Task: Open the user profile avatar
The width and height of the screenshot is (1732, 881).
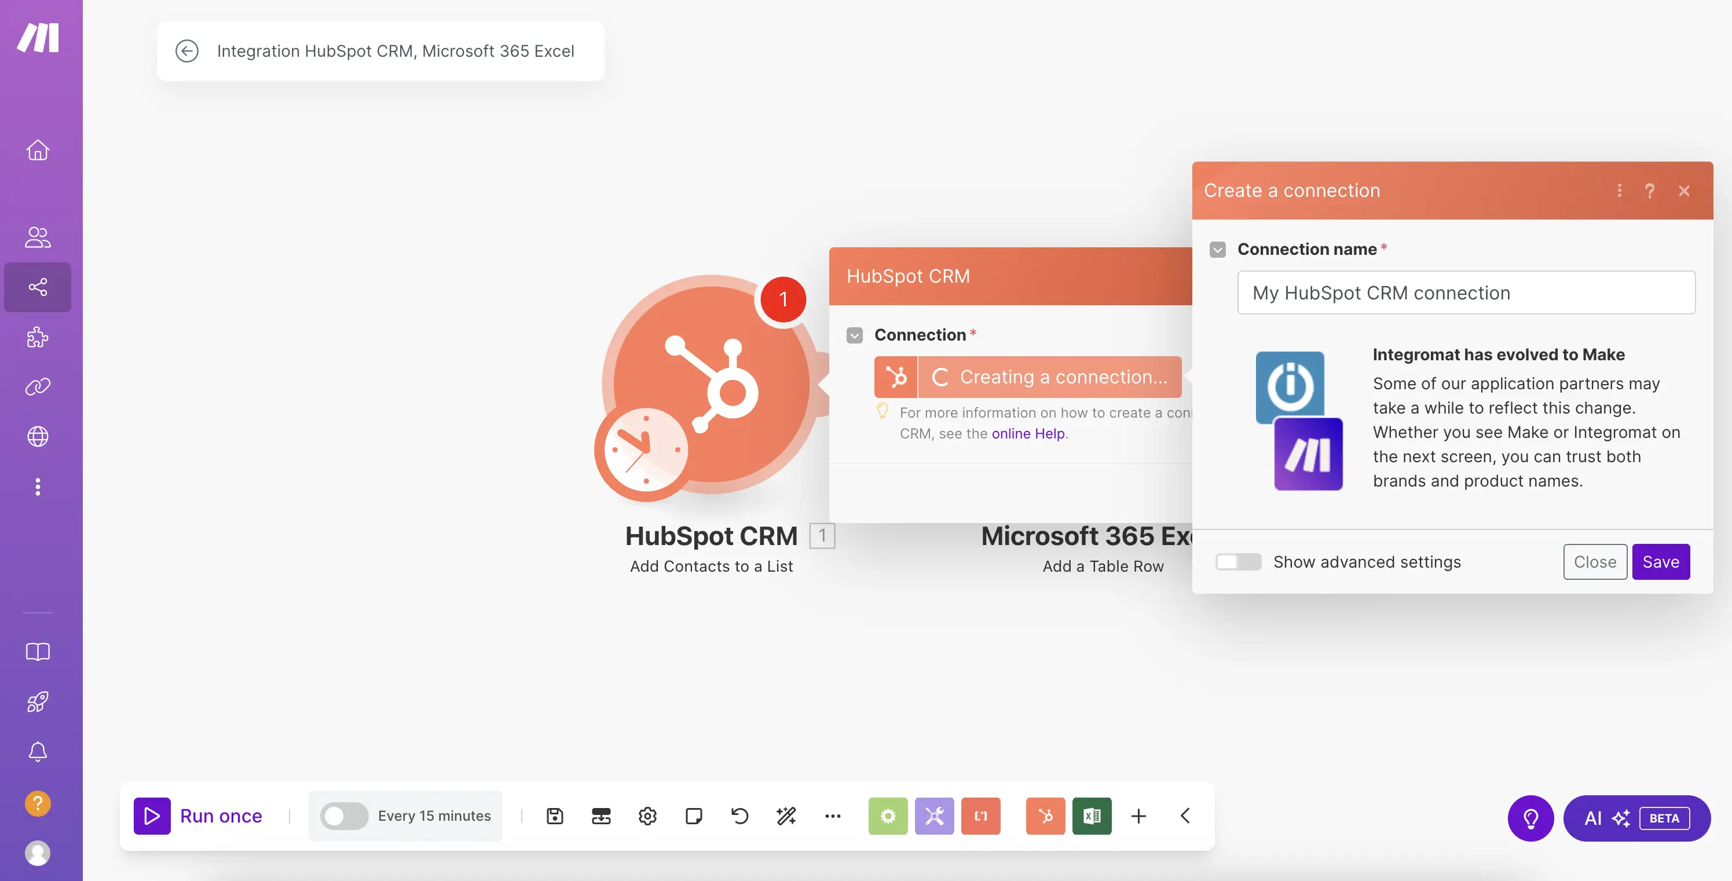Action: [38, 853]
